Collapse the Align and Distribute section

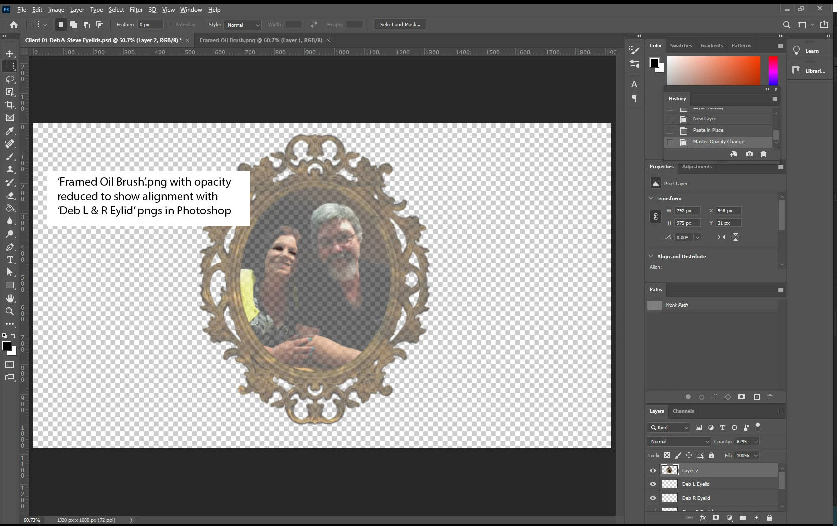(x=651, y=256)
